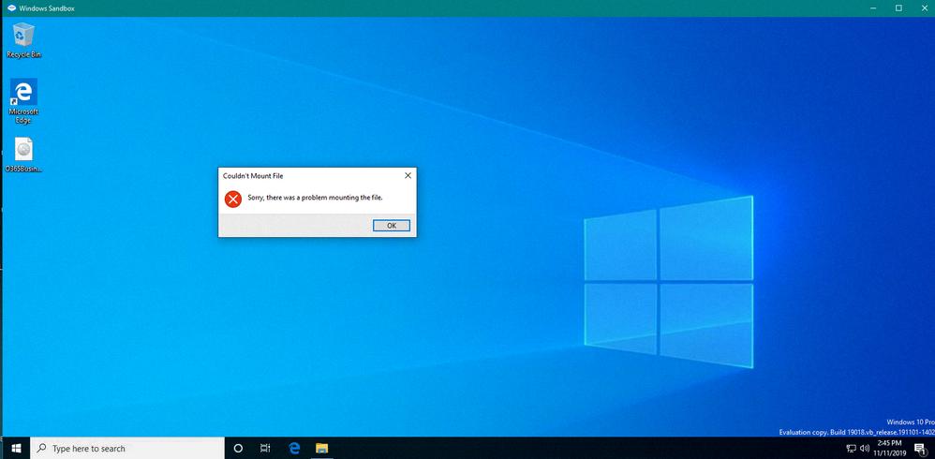935x459 pixels.
Task: Open the Windows Start menu
Action: point(16,449)
